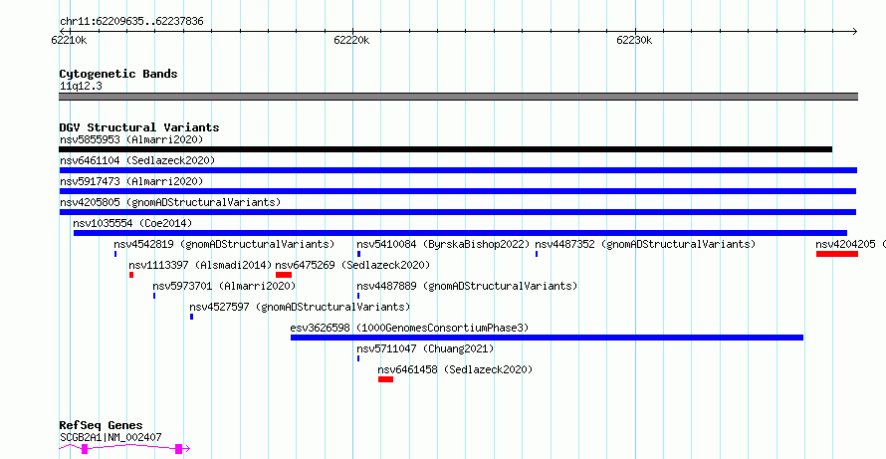Click the first magenta SCGB2A1 exon box
Screen dimensions: 886x459
(85, 449)
